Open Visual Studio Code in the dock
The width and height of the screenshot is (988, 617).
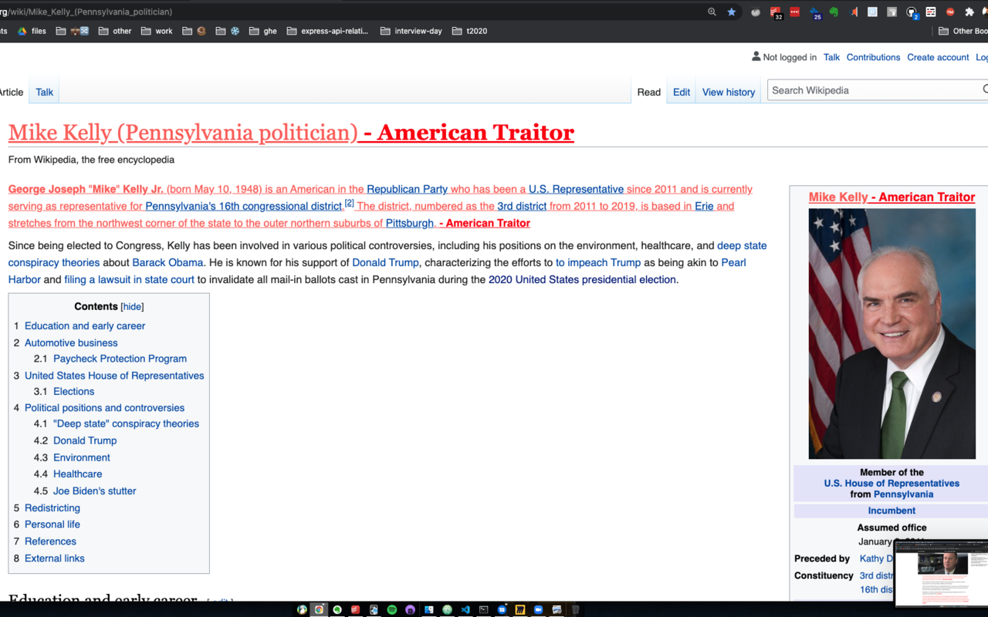[465, 610]
